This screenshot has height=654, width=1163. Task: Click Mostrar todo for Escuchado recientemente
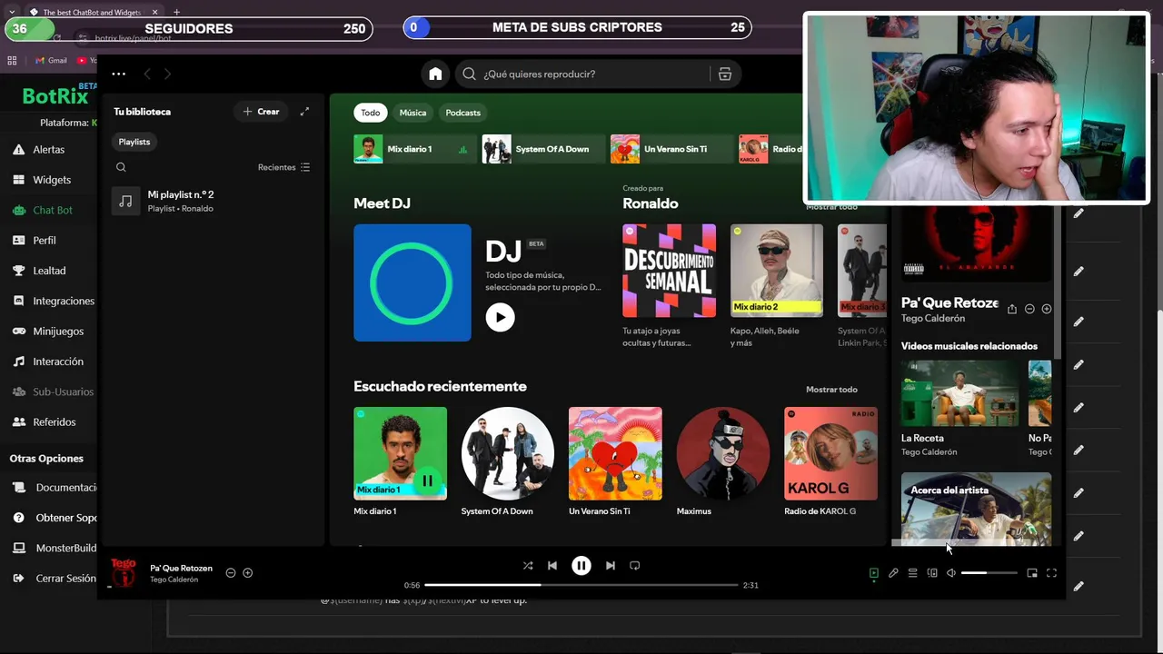(x=831, y=390)
